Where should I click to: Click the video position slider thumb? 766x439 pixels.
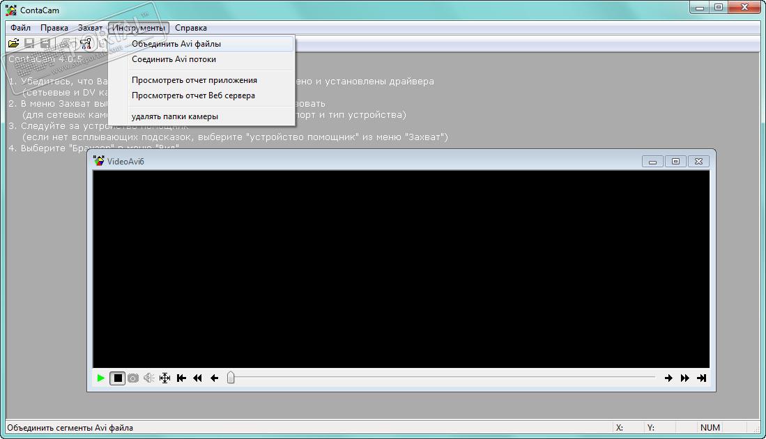point(231,378)
